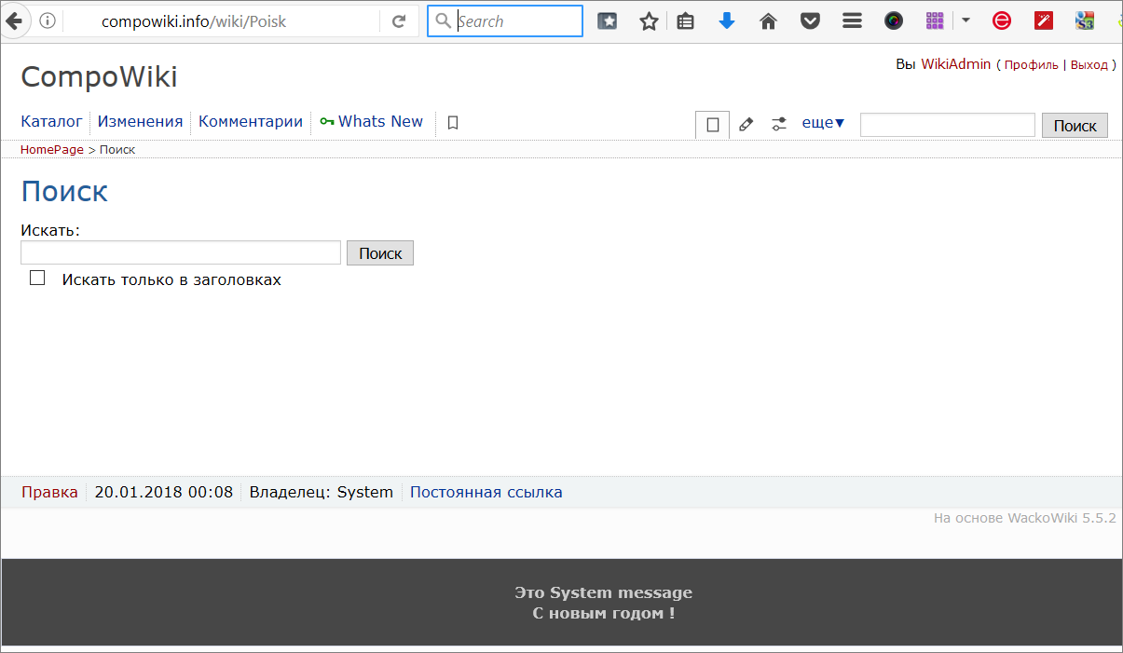Go to browser home page icon
1123x653 pixels.
click(x=769, y=20)
